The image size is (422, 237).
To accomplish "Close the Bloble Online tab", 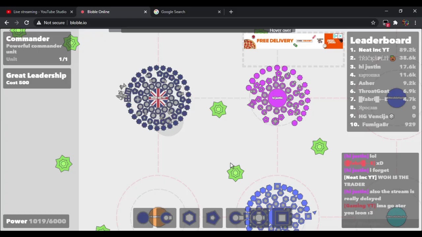I will (145, 12).
